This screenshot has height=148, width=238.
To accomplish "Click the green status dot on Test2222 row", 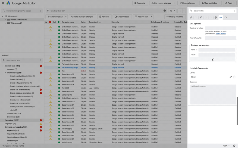I will (59, 88).
